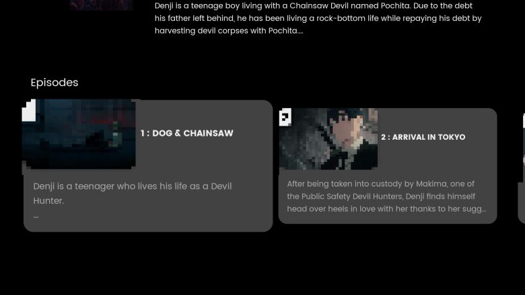Click the 'Hunter.' line in episode 1 description
Viewport: 525px width, 295px height.
(x=48, y=201)
